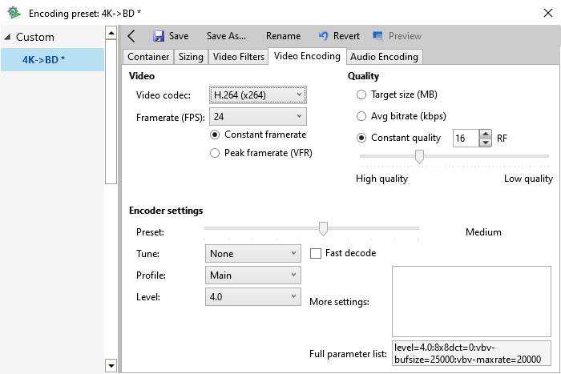The width and height of the screenshot is (561, 374).
Task: Click the back arrow icon
Action: point(131,36)
